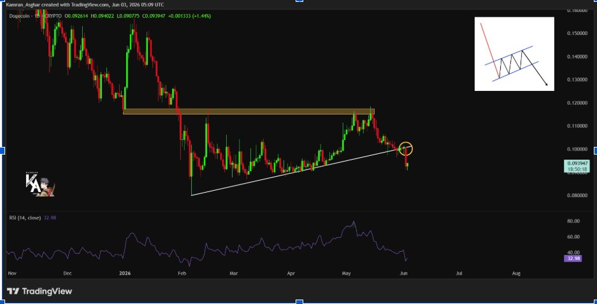Viewport: 597px width, 304px height.
Task: Click the candle countdown timer 18:50:18
Action: 578,169
